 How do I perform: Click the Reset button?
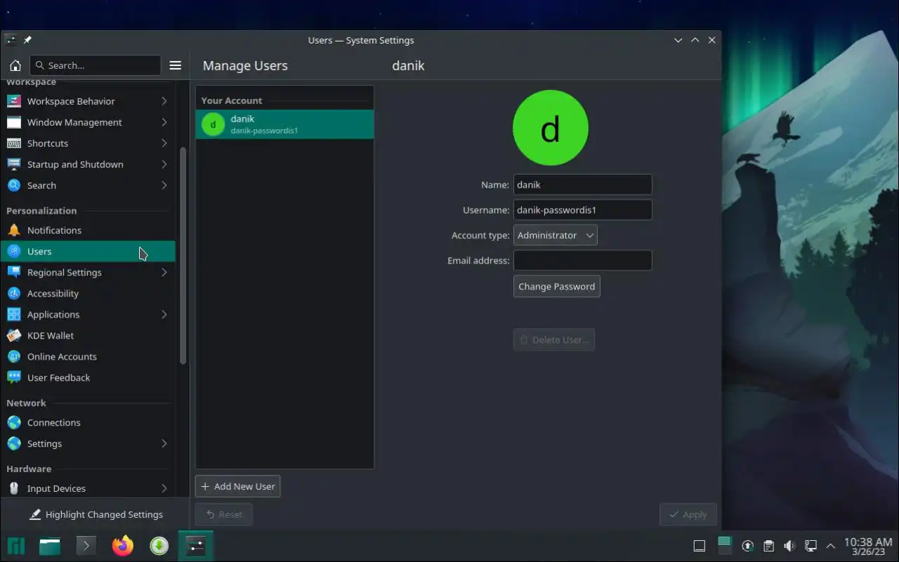(x=224, y=514)
